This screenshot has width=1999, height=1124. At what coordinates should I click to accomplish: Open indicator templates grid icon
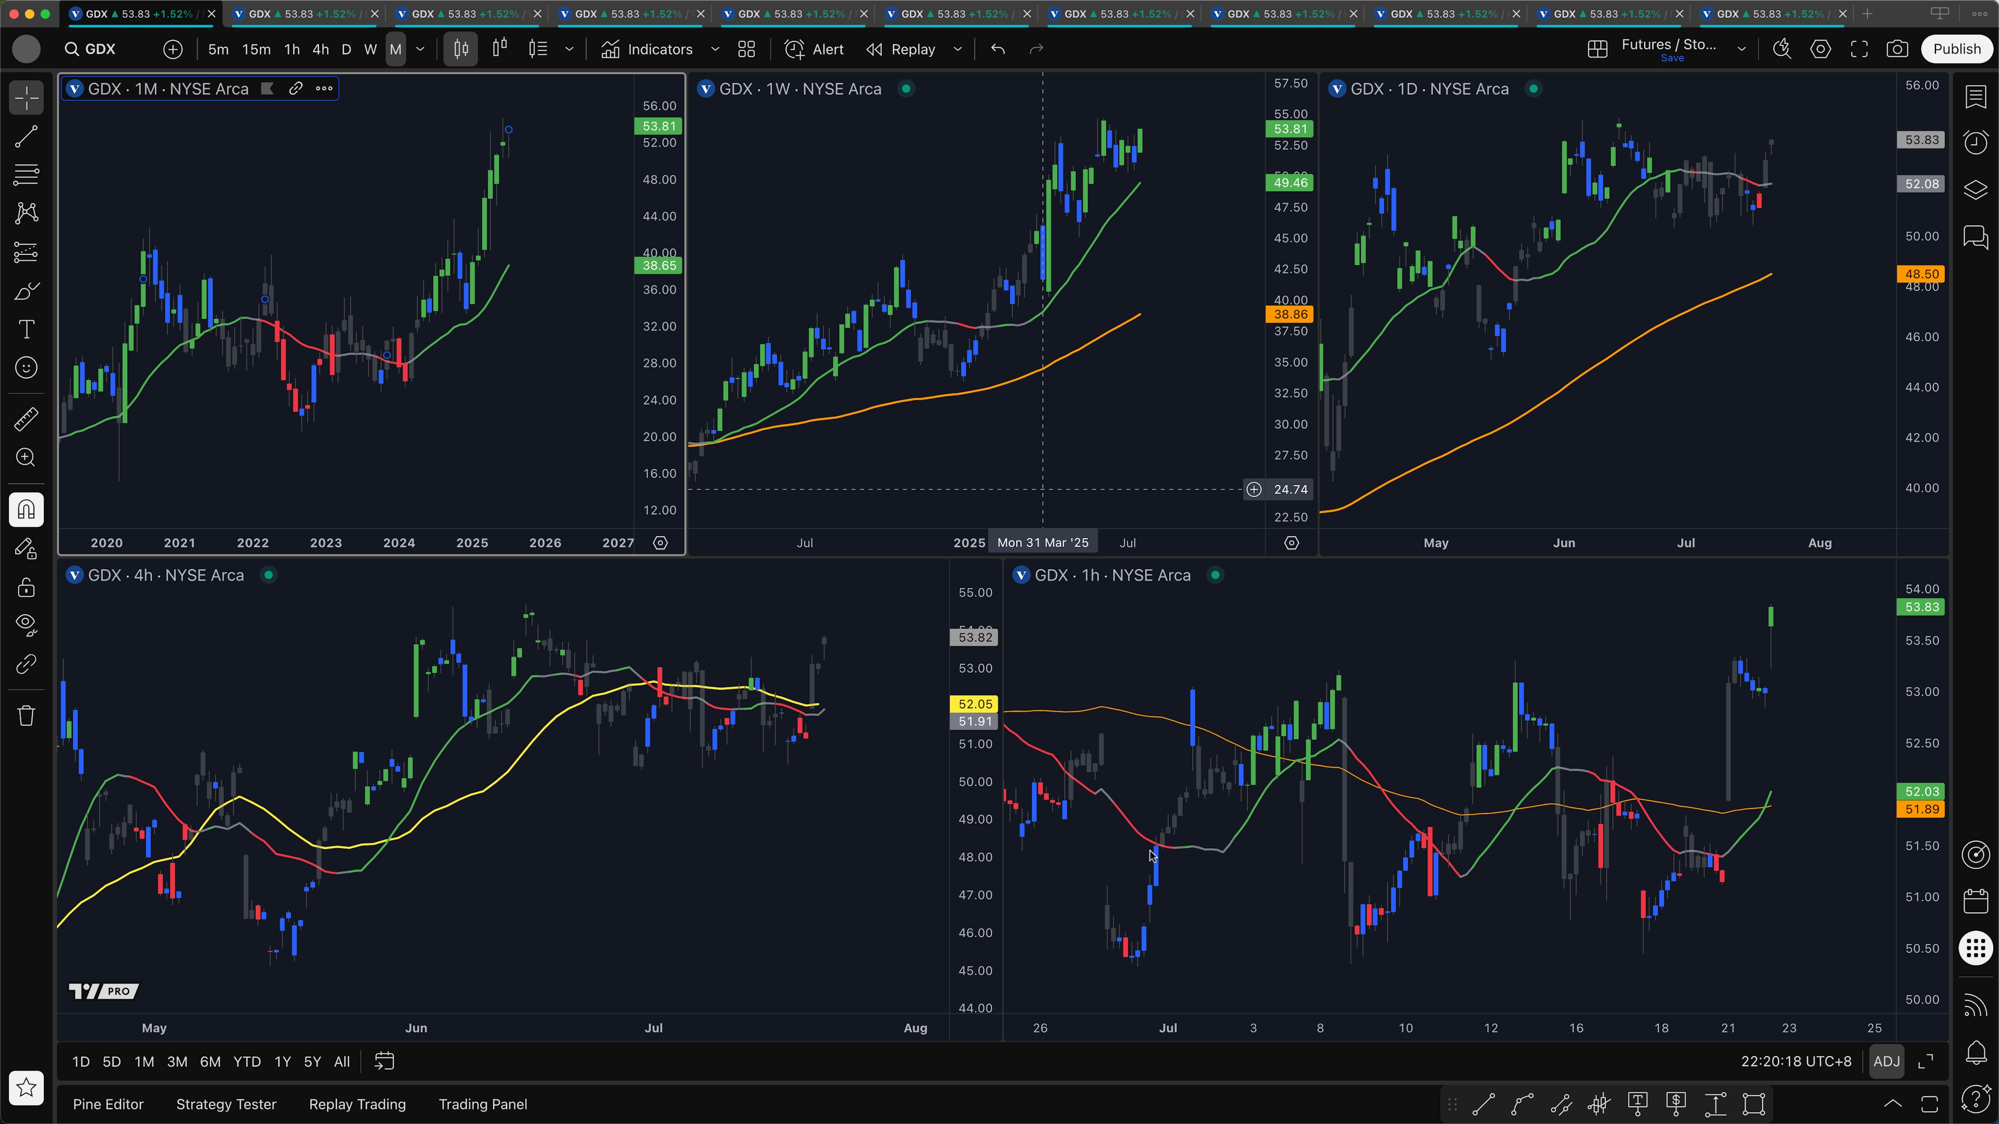point(747,49)
